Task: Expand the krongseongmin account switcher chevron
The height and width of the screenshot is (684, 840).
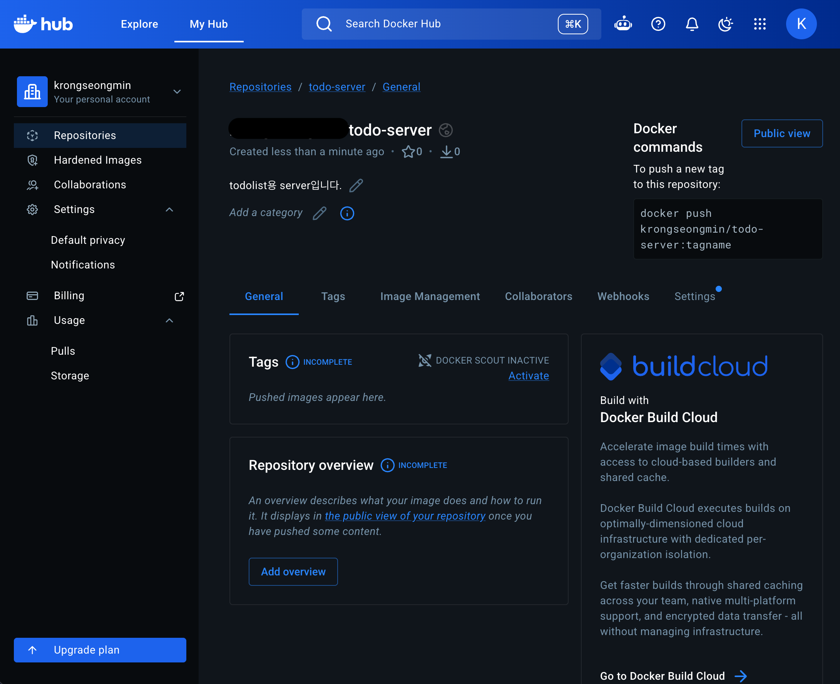Action: point(177,91)
